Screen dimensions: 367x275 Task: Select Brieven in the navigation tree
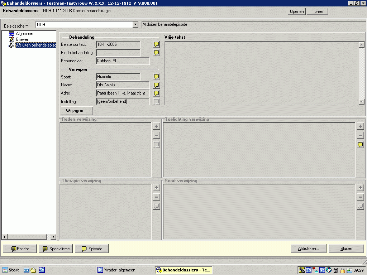tap(23, 39)
